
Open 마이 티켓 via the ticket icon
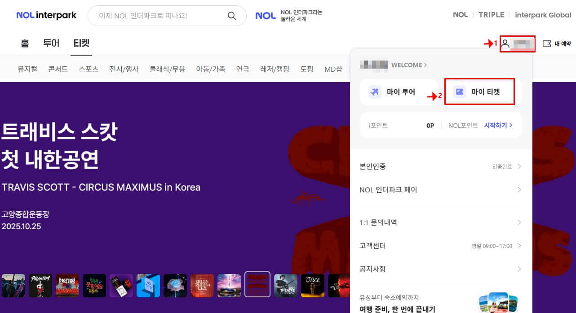459,91
